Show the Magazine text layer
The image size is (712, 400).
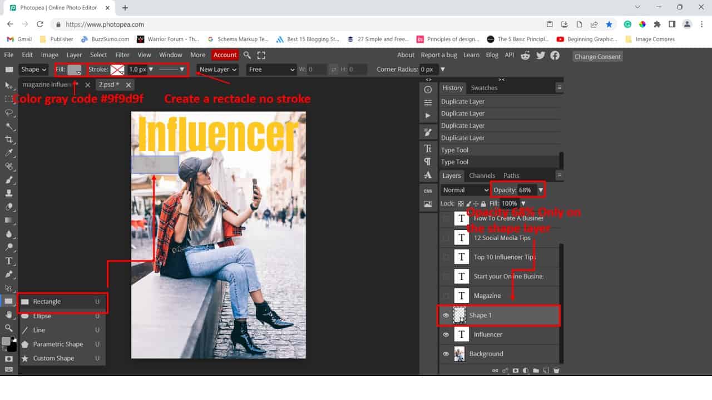click(446, 296)
